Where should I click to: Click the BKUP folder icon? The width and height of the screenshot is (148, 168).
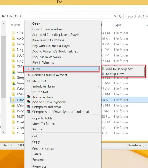point(13,44)
